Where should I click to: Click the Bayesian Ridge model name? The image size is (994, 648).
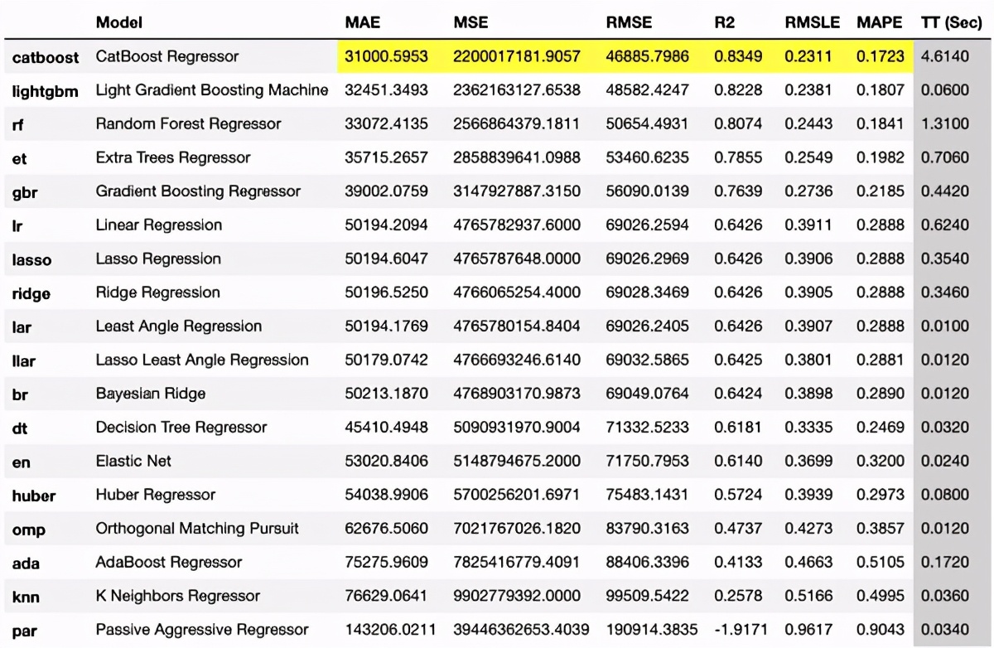point(151,394)
